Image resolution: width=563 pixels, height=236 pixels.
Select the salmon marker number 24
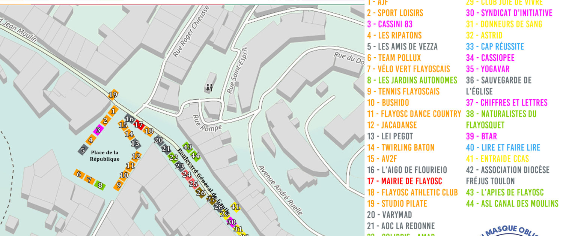point(187,175)
